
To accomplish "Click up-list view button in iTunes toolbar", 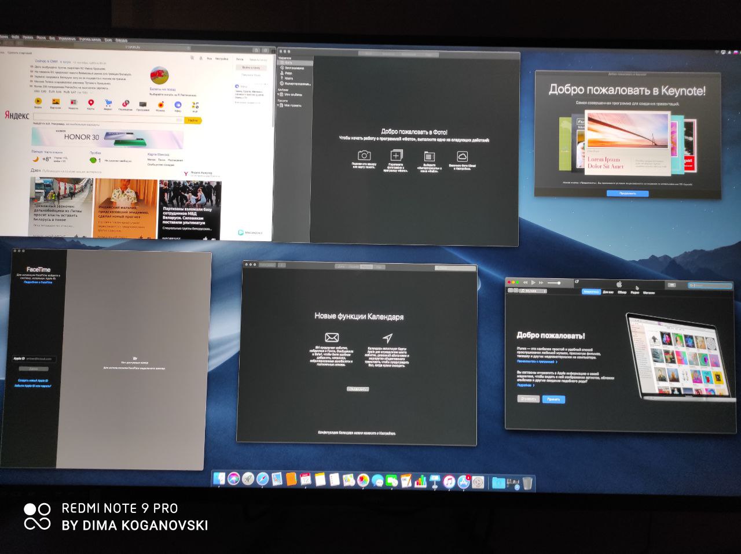I will click(x=672, y=285).
